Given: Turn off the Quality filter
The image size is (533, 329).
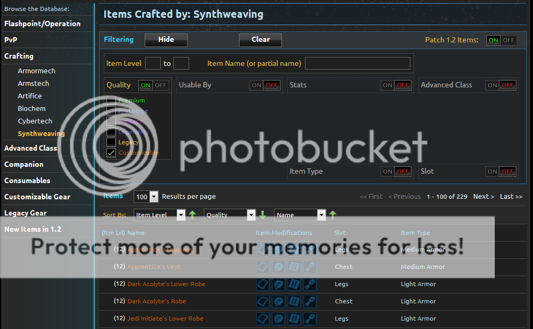Looking at the screenshot, I should (161, 85).
